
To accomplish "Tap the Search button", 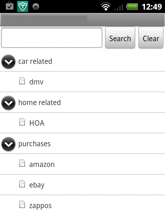I will pos(120,37).
